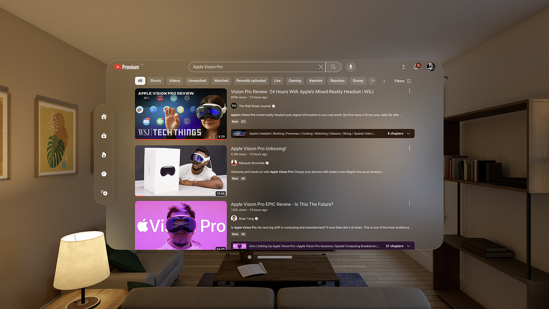
Task: Clear the search text with the X icon
Action: [321, 67]
